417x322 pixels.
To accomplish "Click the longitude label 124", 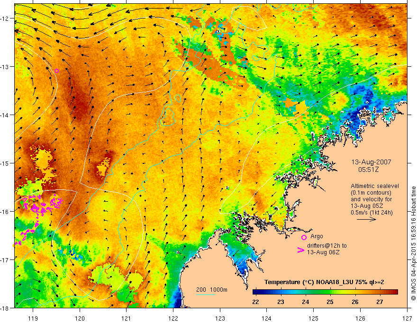I will click(267, 318).
